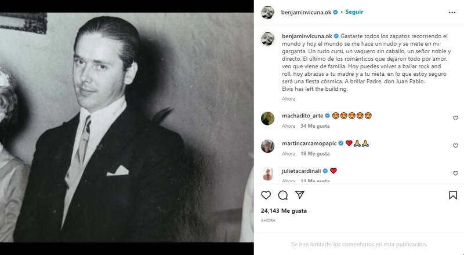This screenshot has height=255, width=464.
Task: Open martincarcamopapic's profile picture
Action: pos(267,146)
